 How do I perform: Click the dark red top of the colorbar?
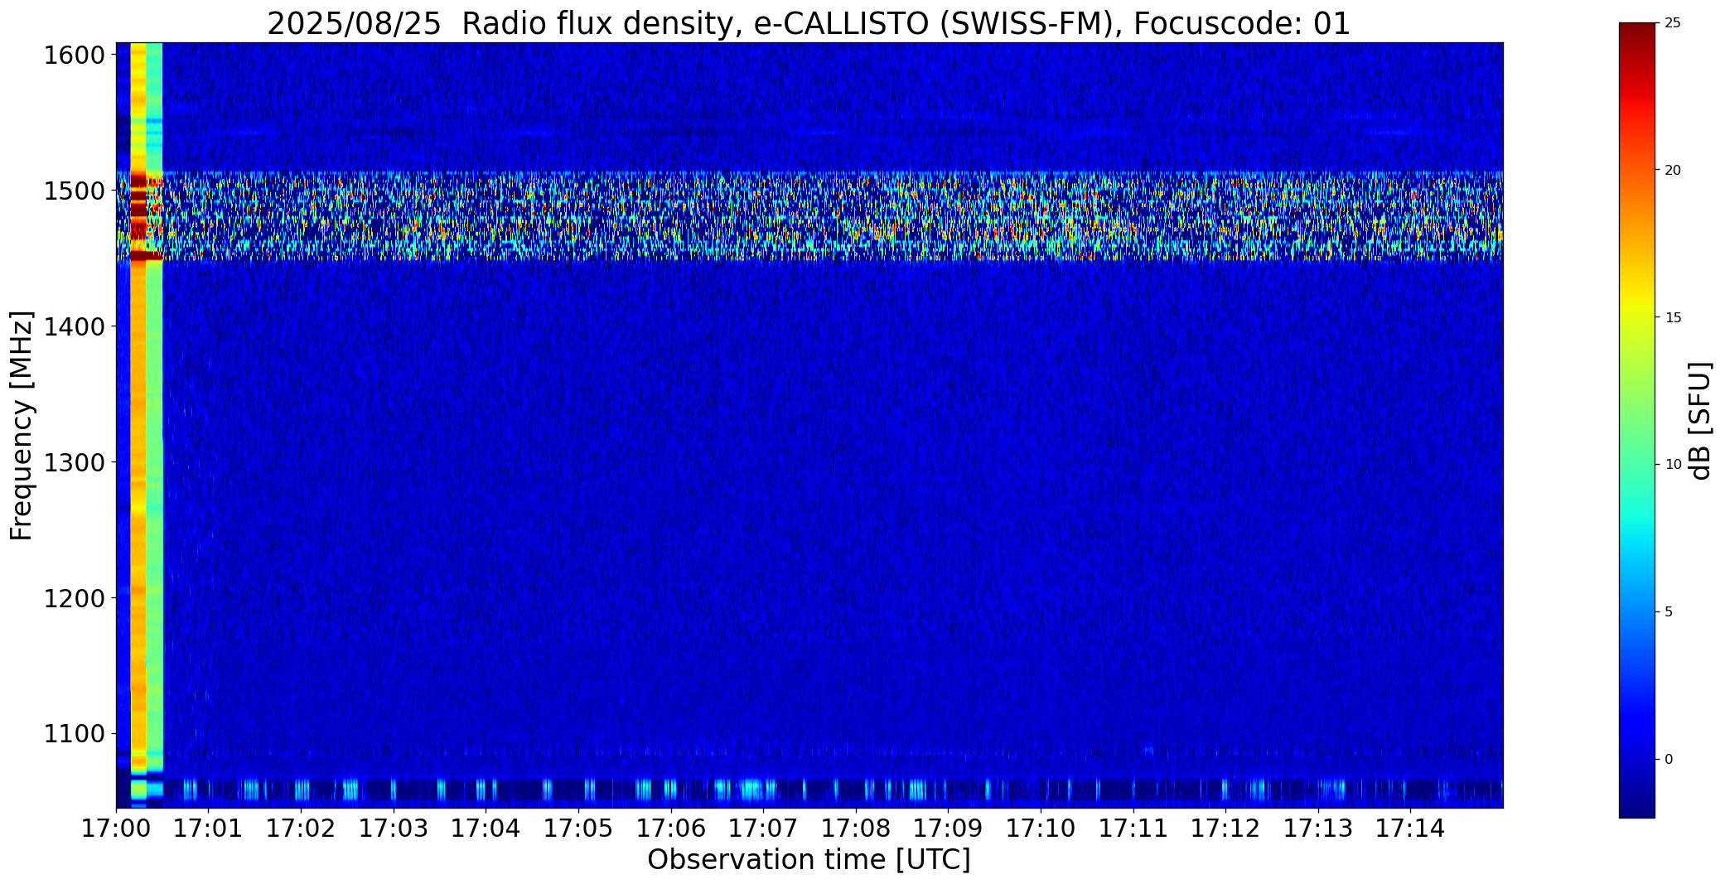pyautogui.click(x=1637, y=37)
